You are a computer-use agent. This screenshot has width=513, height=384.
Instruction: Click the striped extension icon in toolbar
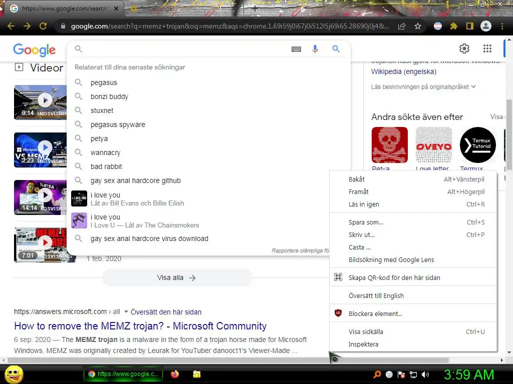[438, 26]
